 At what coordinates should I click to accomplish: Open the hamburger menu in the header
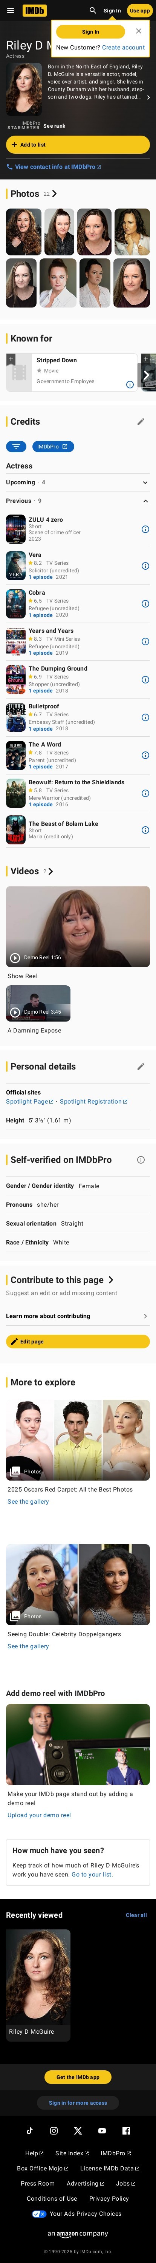click(10, 11)
